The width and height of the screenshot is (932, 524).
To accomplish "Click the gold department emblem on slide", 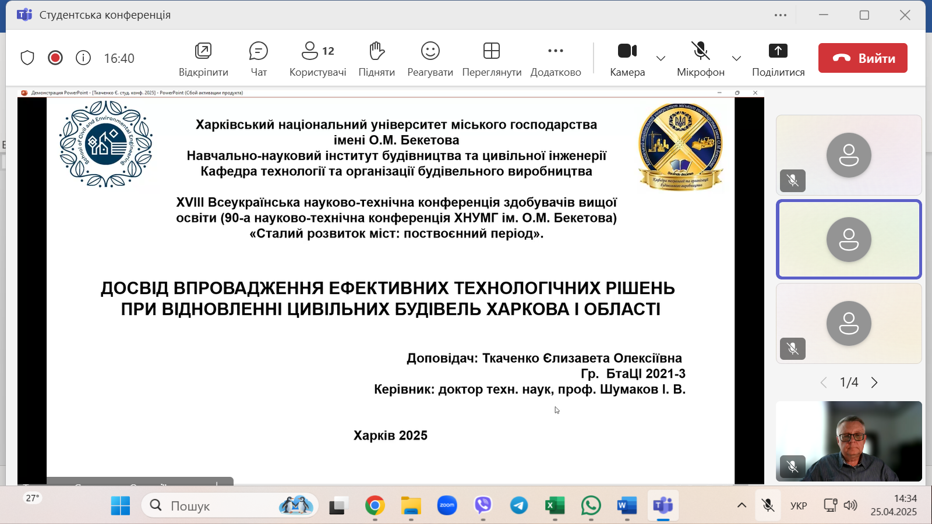I will (x=681, y=147).
